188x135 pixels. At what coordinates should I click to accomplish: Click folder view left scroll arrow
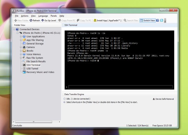point(14,122)
